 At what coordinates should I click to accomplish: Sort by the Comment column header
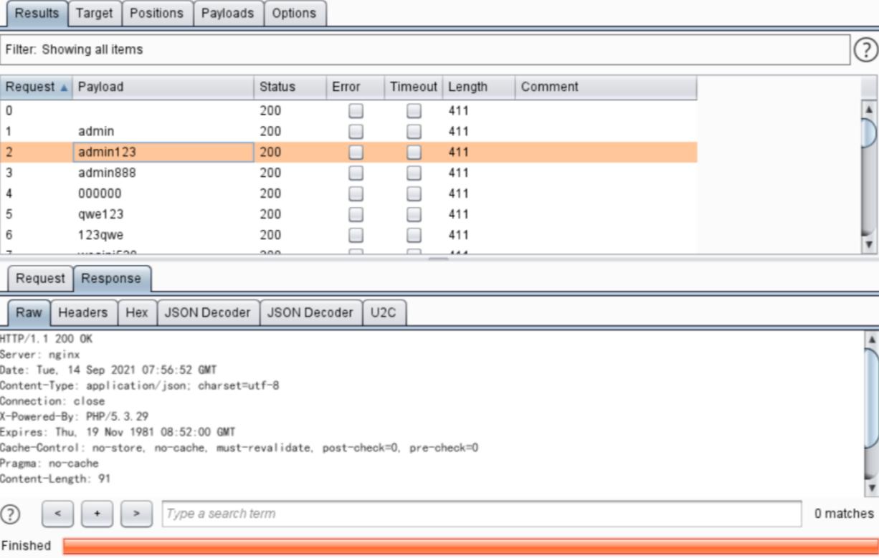[606, 87]
